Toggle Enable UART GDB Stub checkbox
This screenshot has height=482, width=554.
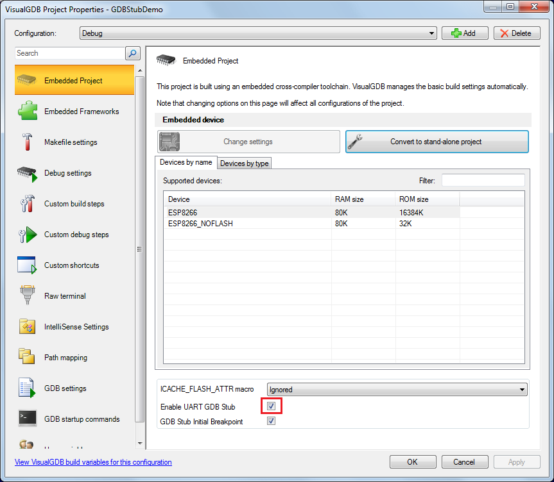pos(271,406)
